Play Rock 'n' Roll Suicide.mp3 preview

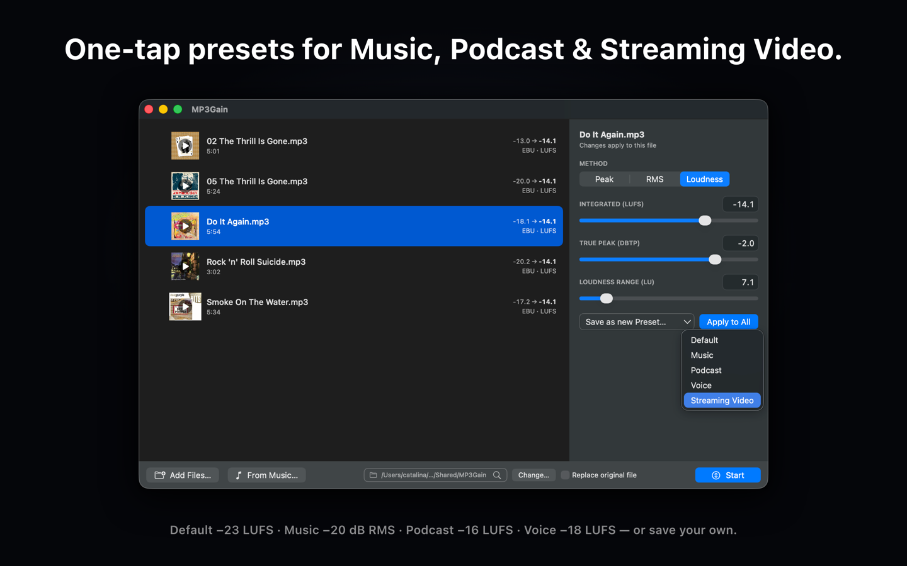185,267
